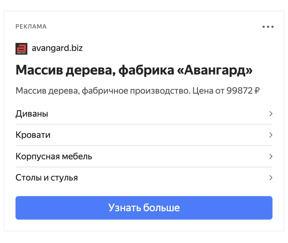Click the description text about фабричное производство
Image resolution: width=288 pixels, height=243 pixels.
click(x=138, y=91)
